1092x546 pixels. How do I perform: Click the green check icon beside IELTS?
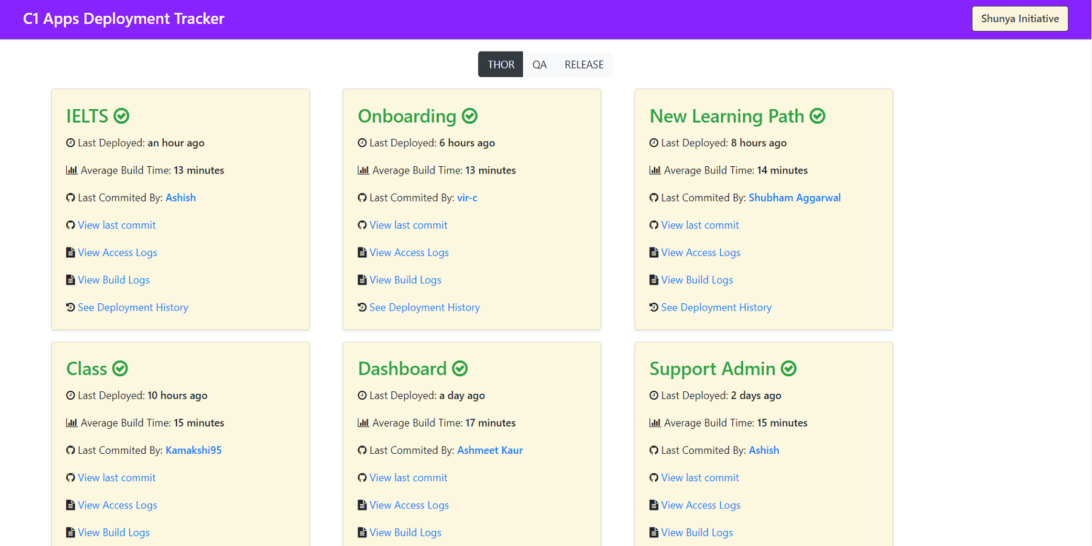121,116
